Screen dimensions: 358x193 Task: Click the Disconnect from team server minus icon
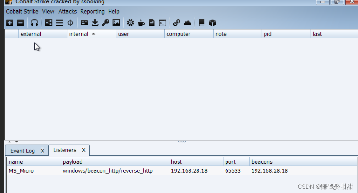20,23
